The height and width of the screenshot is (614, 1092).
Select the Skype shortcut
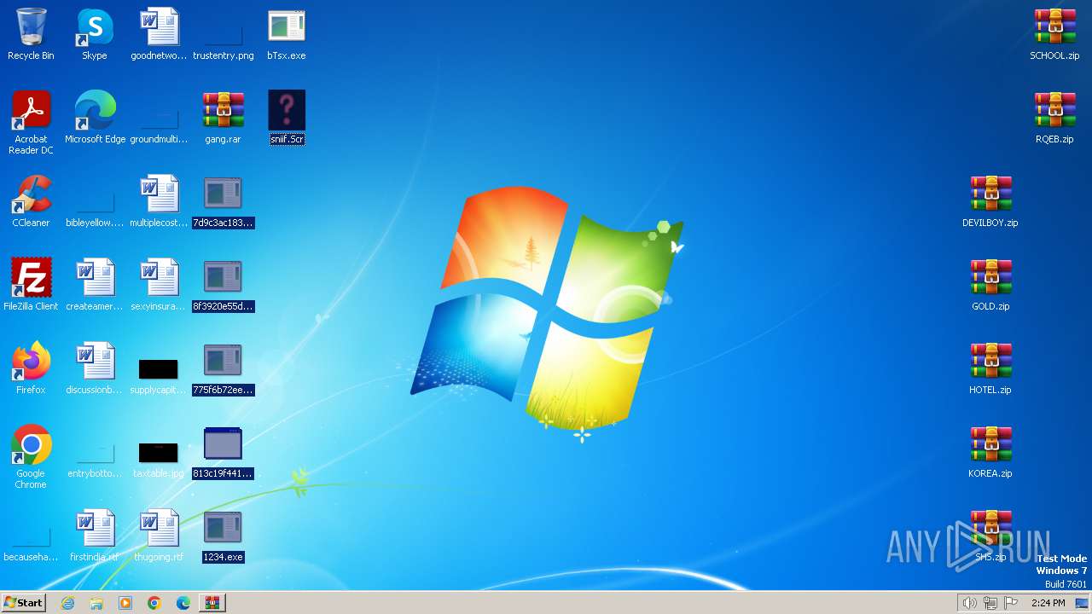click(x=95, y=34)
